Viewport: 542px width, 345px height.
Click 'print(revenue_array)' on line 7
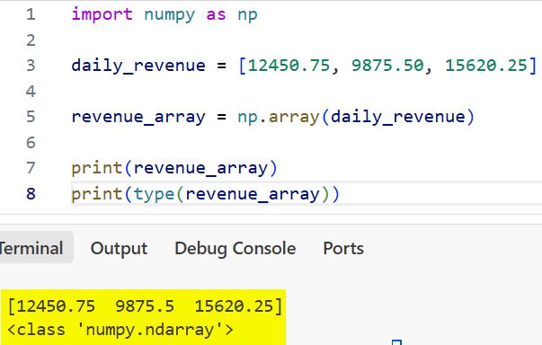coord(174,168)
